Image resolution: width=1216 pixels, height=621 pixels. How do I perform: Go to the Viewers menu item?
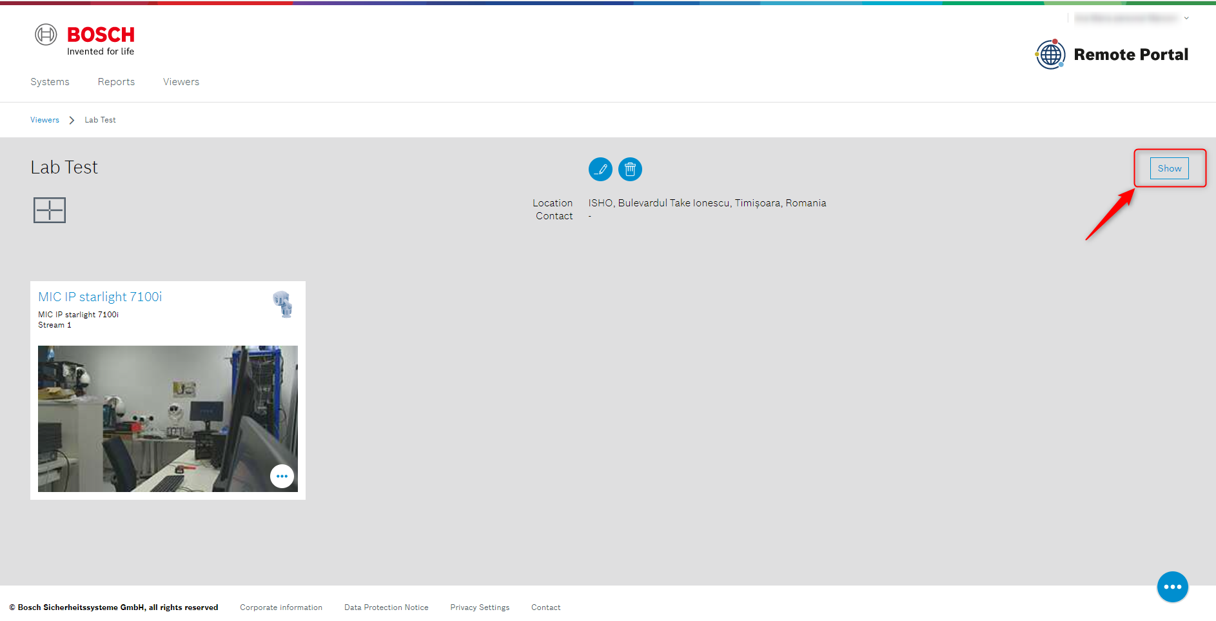[x=181, y=82]
